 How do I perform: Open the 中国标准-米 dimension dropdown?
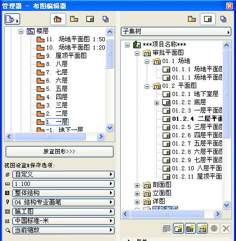[x=64, y=221]
